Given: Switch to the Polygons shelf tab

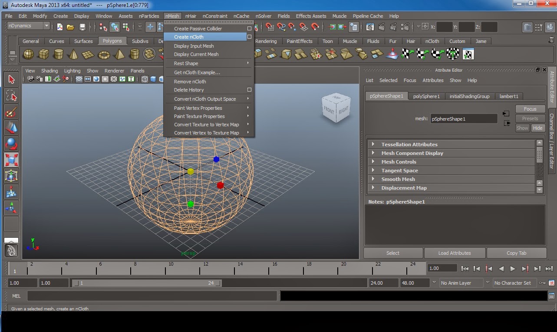Looking at the screenshot, I should 112,41.
